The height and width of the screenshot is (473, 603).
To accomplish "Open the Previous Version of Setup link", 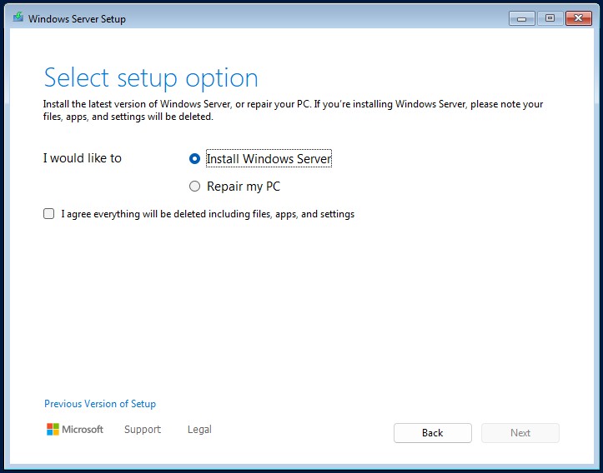I will click(x=100, y=404).
